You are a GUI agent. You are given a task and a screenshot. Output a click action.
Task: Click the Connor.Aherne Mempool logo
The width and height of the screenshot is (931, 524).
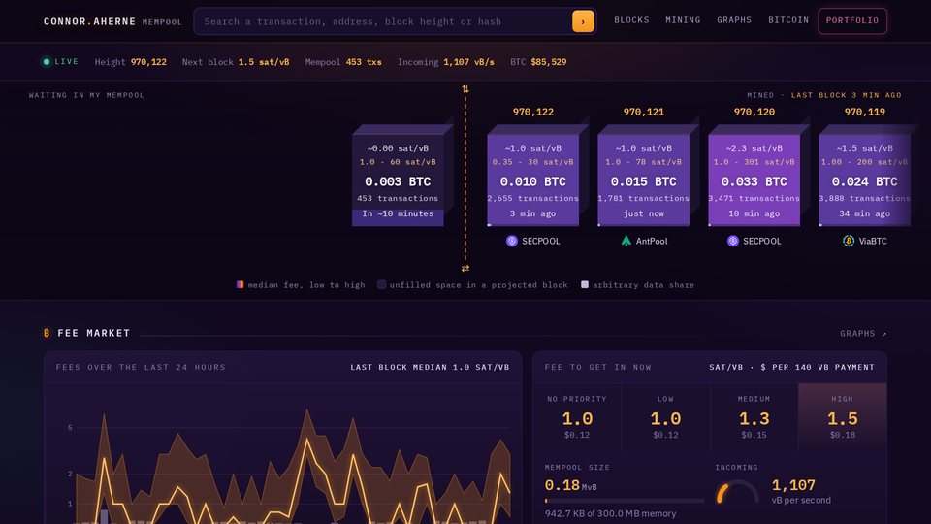click(112, 21)
